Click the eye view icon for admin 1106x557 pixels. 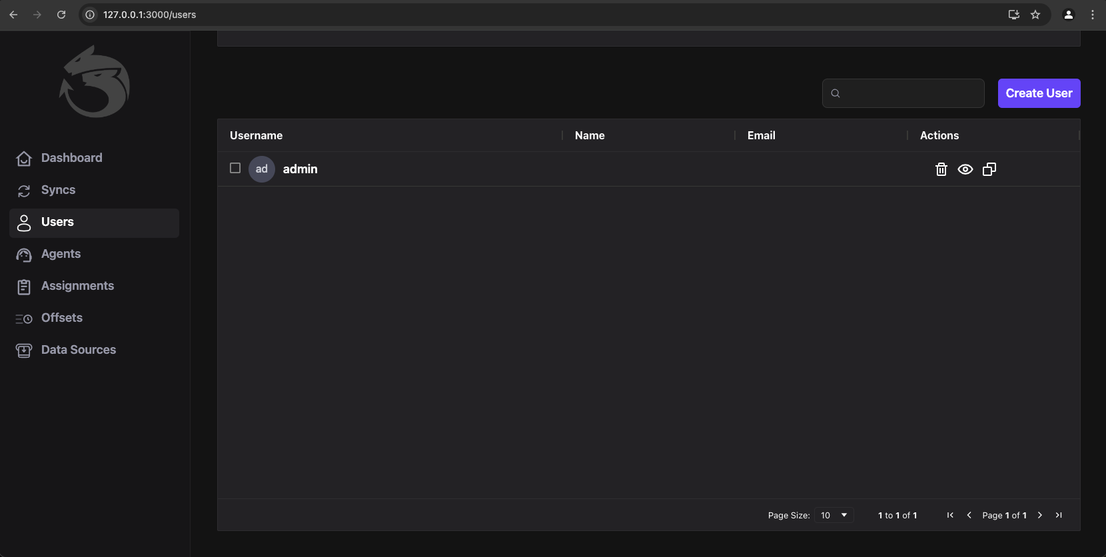(x=965, y=169)
